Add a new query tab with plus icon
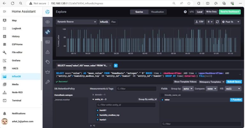Image resolution: width=245 pixels, height=128 pixels. (x=115, y=65)
